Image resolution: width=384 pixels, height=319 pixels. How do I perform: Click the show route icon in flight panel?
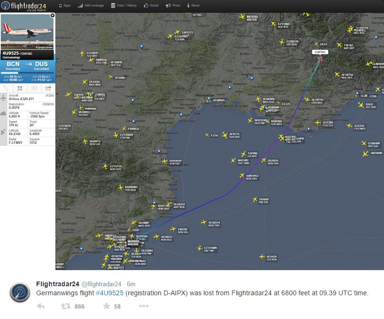pos(7,88)
